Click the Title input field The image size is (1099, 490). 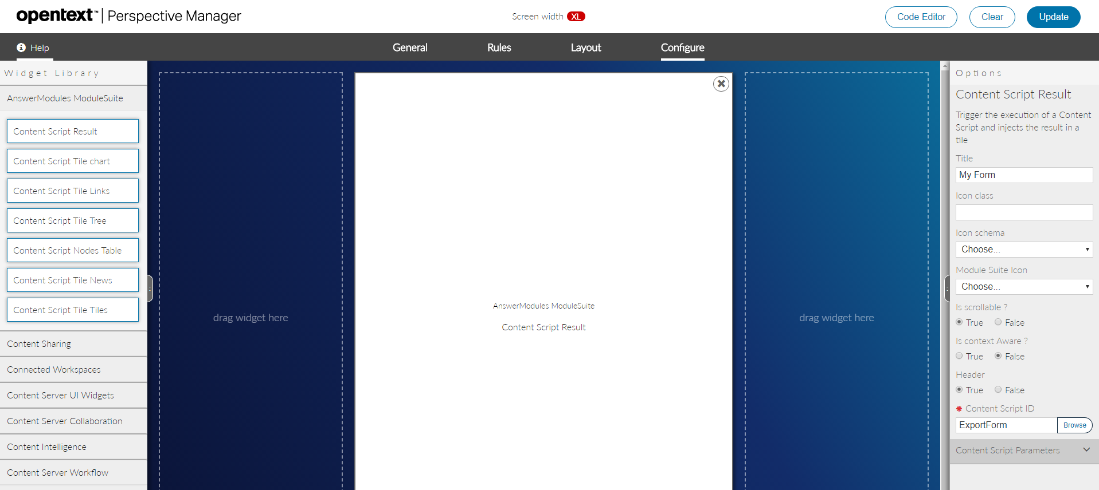pyautogui.click(x=1023, y=175)
